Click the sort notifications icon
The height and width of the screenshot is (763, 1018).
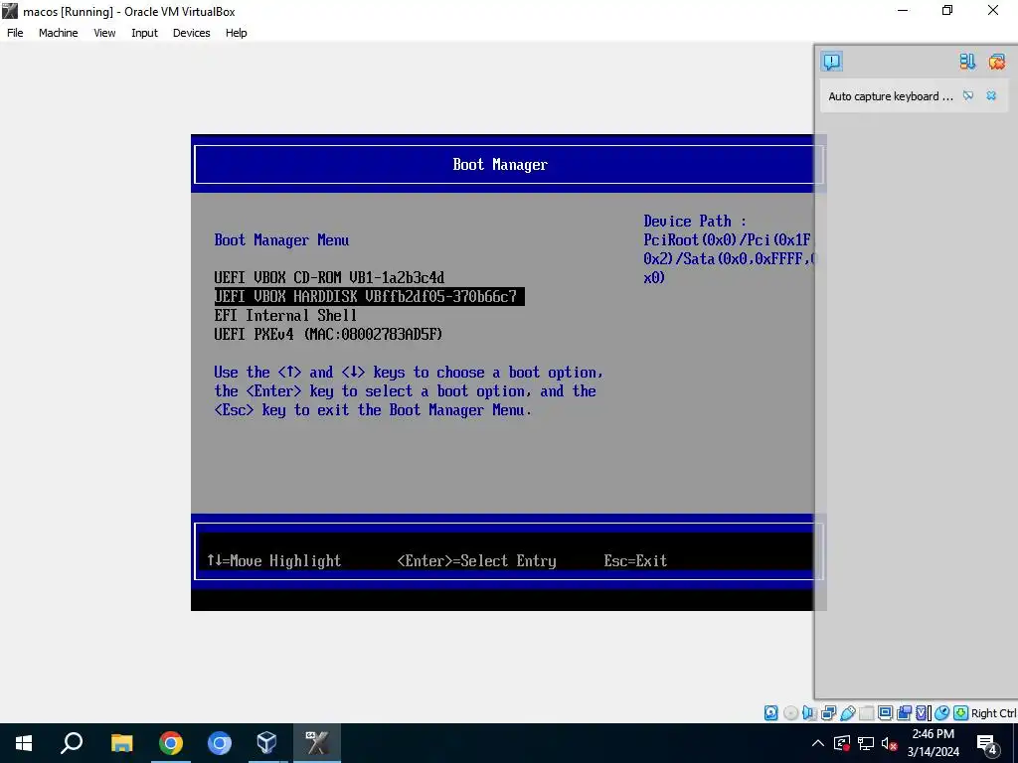click(967, 62)
